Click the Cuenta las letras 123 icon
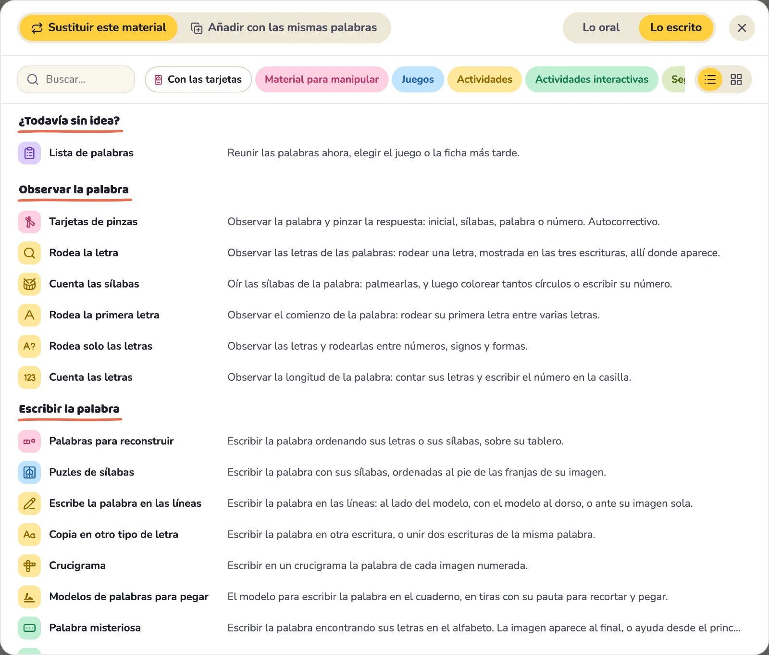Image resolution: width=769 pixels, height=655 pixels. (x=29, y=378)
